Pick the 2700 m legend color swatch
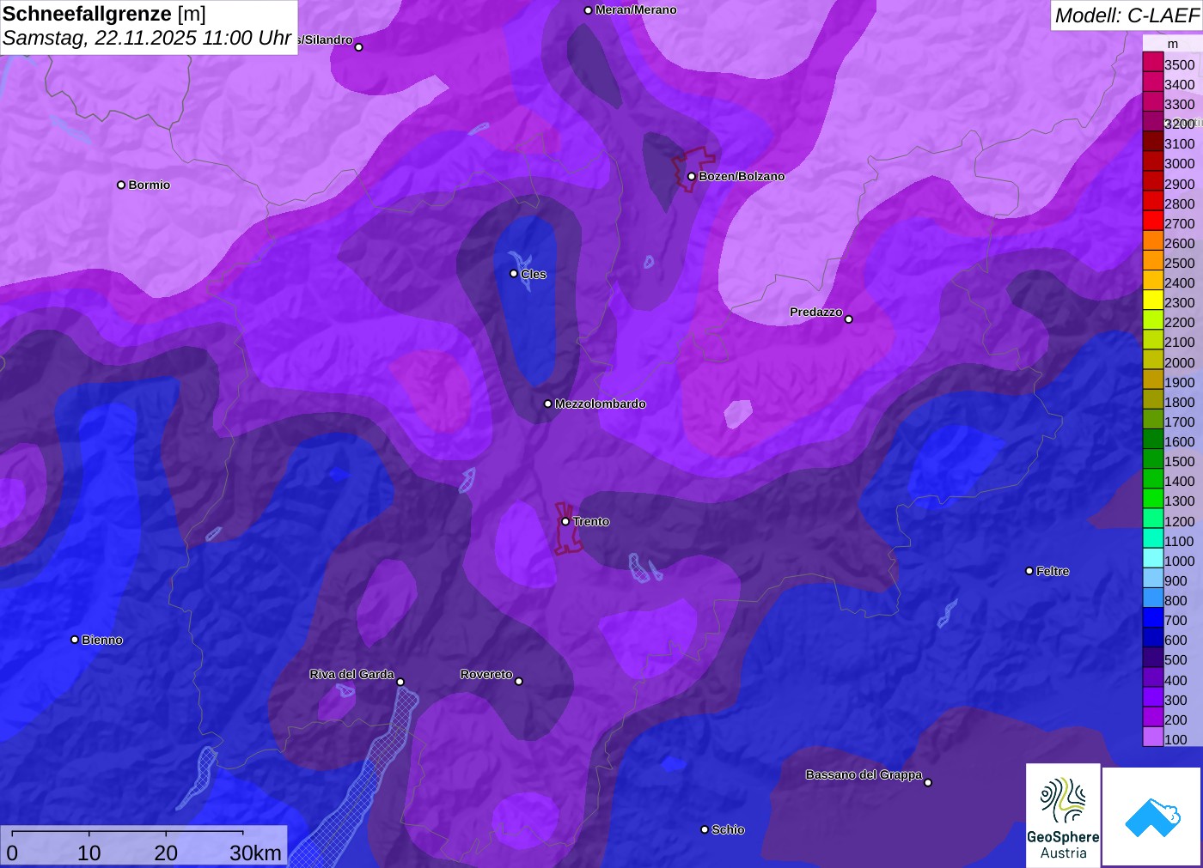 click(x=1153, y=221)
